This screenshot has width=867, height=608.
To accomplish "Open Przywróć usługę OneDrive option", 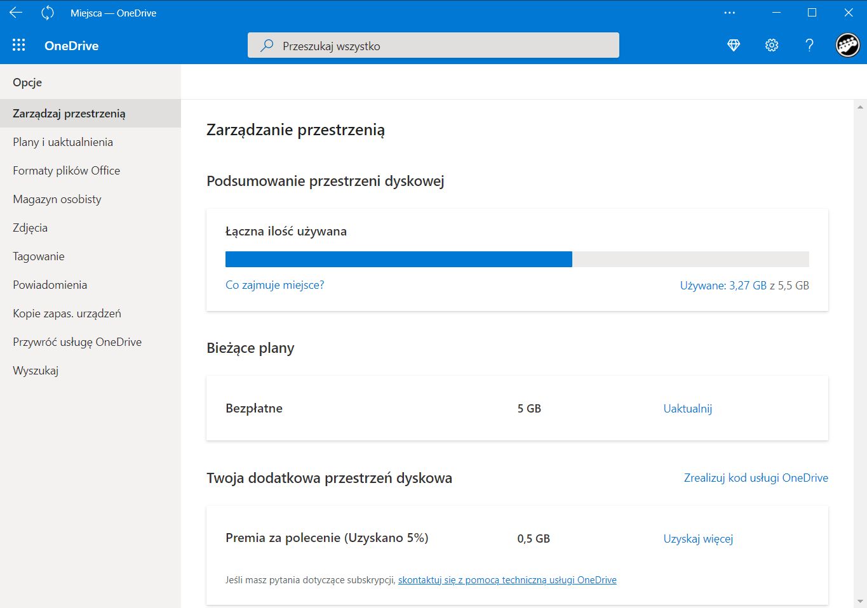I will 77,341.
